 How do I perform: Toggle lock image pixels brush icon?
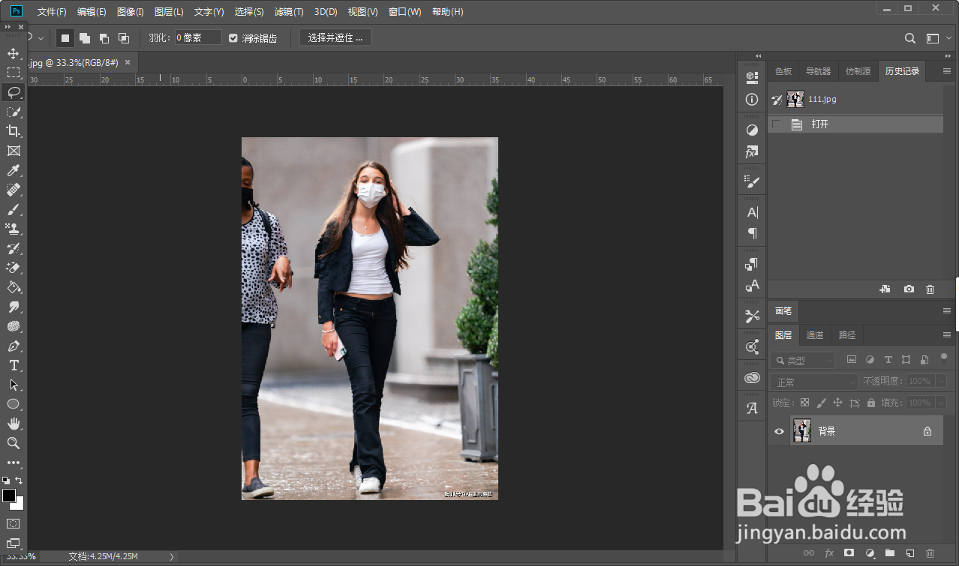click(x=821, y=403)
